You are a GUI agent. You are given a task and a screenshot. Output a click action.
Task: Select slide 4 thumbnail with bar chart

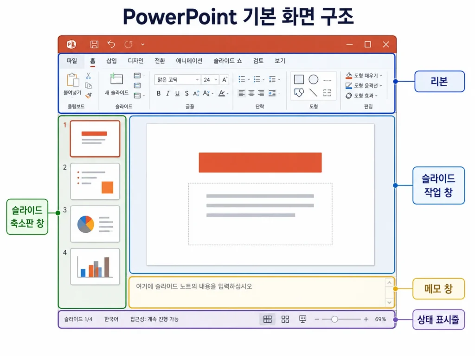(95, 267)
